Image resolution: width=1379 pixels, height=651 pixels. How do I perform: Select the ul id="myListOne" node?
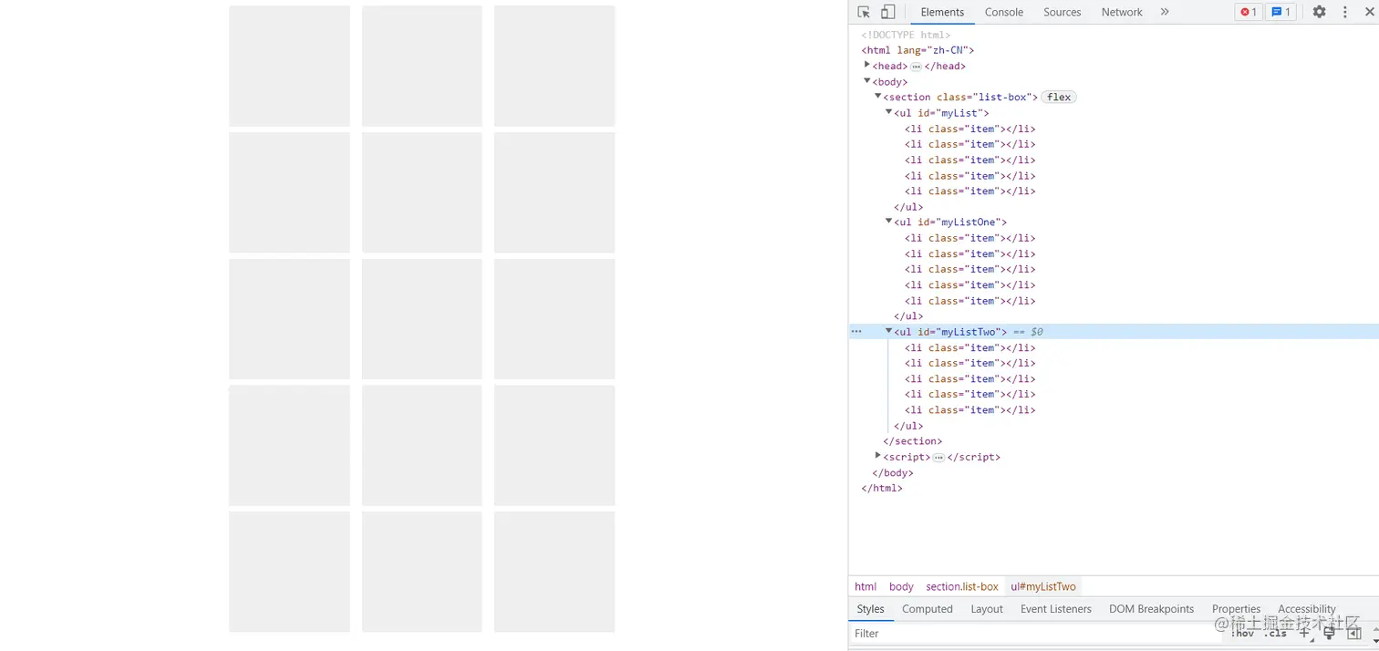pyautogui.click(x=950, y=222)
